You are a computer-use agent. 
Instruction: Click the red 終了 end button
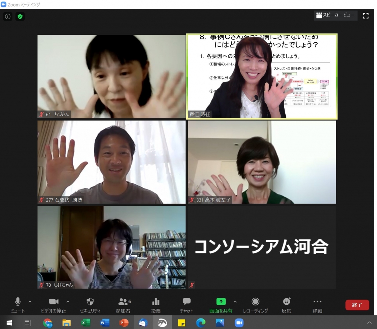pyautogui.click(x=357, y=305)
